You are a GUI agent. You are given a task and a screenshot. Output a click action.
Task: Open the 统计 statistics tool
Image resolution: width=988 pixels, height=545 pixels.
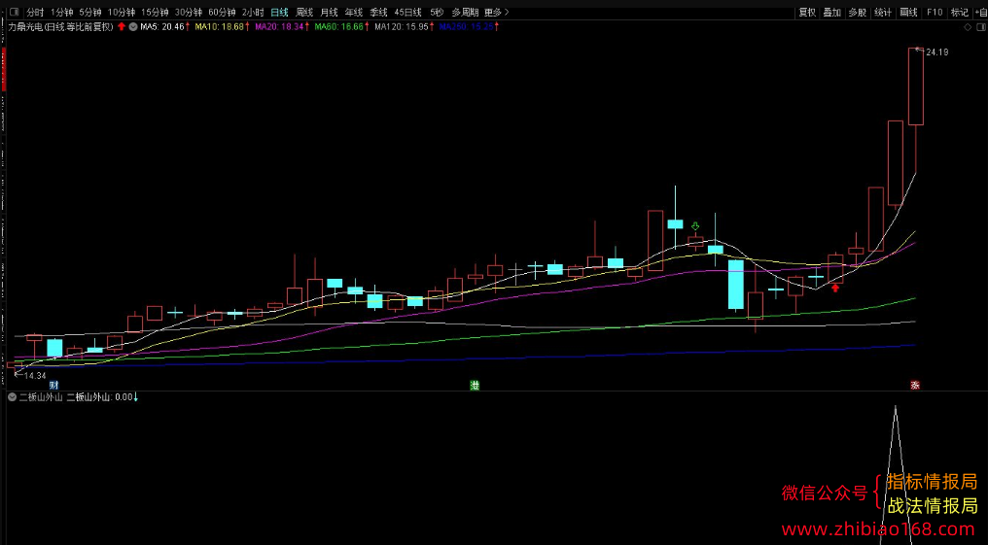point(883,12)
